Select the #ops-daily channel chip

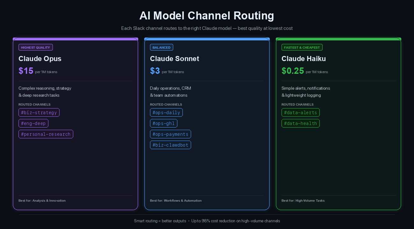(x=166, y=112)
